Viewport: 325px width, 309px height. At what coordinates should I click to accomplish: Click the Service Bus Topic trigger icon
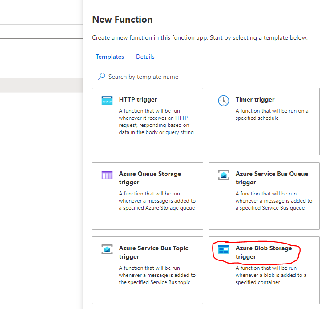107,249
